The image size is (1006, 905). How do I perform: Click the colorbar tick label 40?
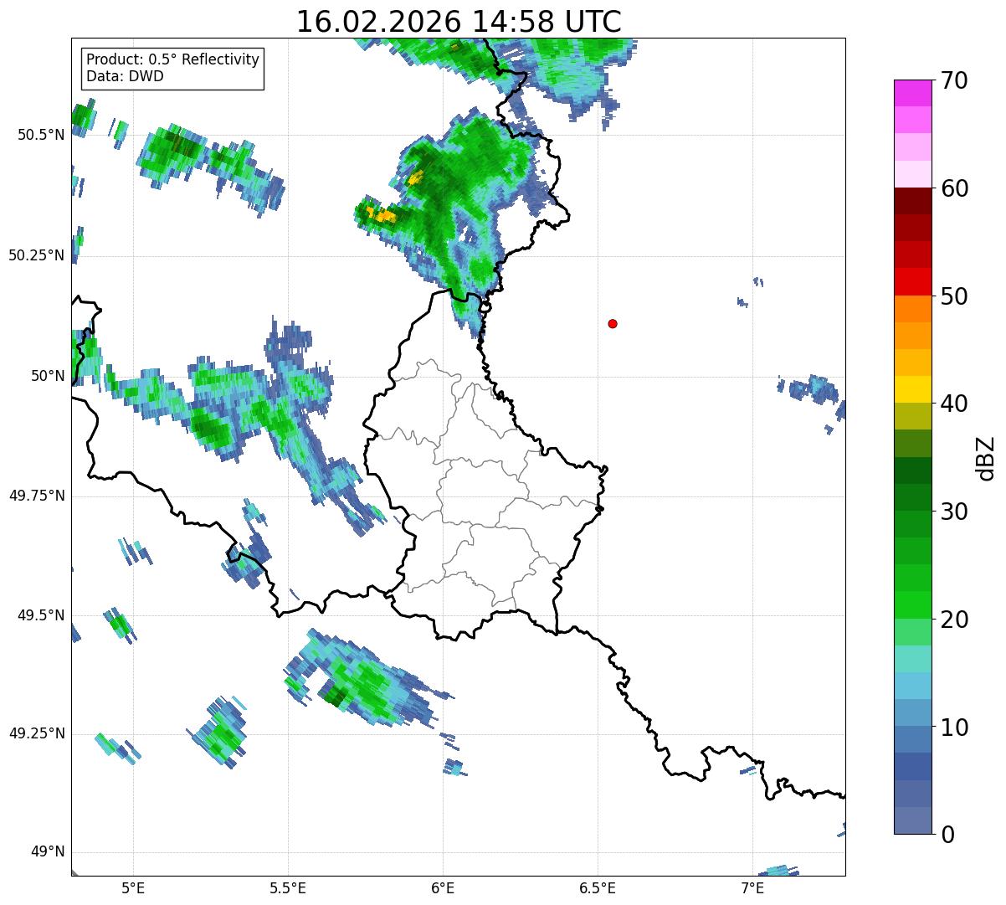(x=954, y=404)
